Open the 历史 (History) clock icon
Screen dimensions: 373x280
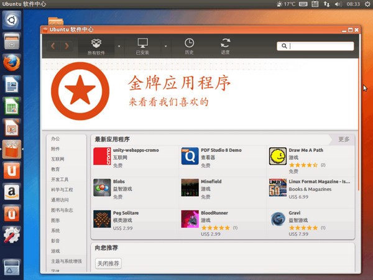[189, 47]
